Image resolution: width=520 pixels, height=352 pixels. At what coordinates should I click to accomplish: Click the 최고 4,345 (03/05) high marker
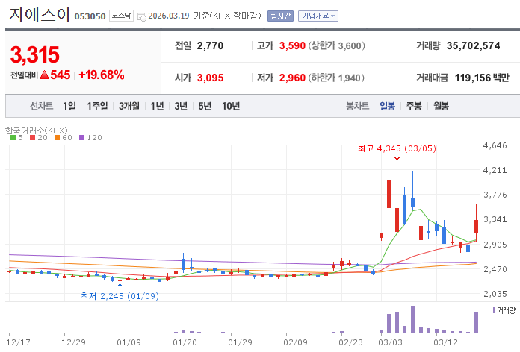pos(397,148)
